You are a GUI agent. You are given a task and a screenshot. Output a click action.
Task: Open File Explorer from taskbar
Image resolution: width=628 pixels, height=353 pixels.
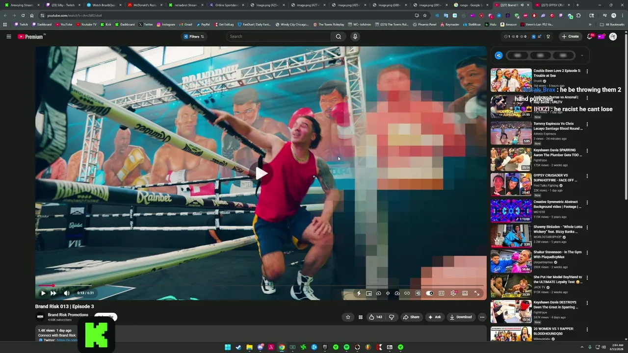tap(249, 347)
